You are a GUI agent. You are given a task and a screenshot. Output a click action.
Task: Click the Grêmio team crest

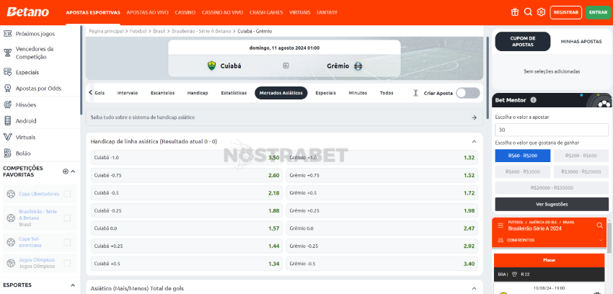pos(358,66)
